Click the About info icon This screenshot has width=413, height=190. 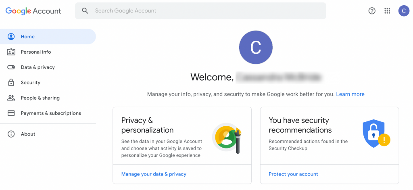pyautogui.click(x=11, y=134)
